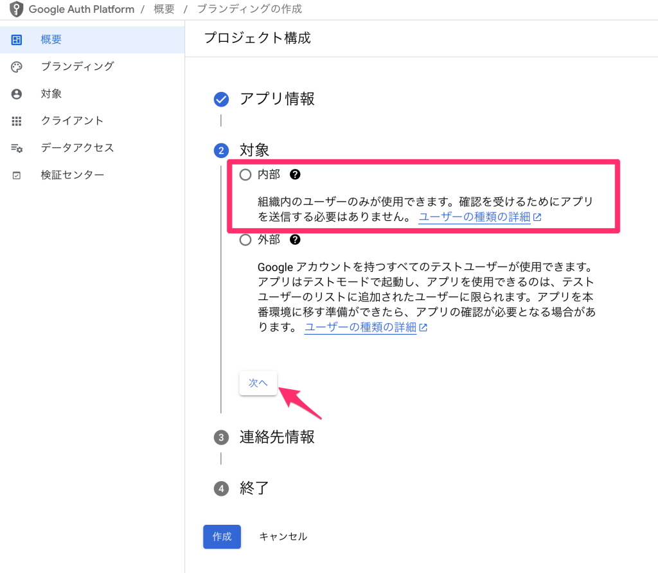Expand the 連絡先情報 step heading
Viewport: 658px width, 573px height.
click(277, 437)
